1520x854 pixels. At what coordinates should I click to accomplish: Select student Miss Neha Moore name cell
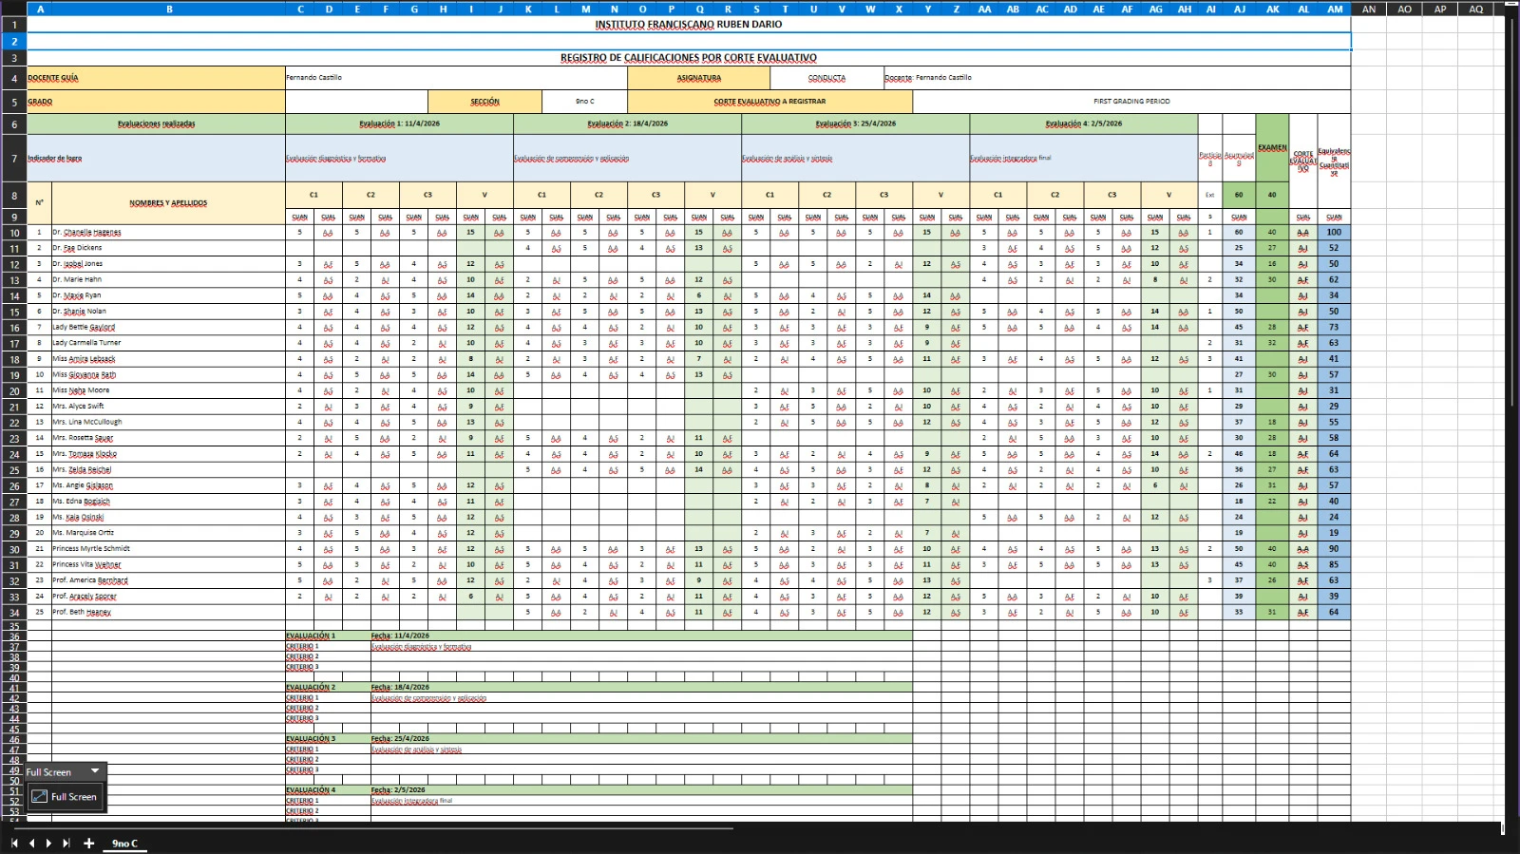tap(168, 390)
